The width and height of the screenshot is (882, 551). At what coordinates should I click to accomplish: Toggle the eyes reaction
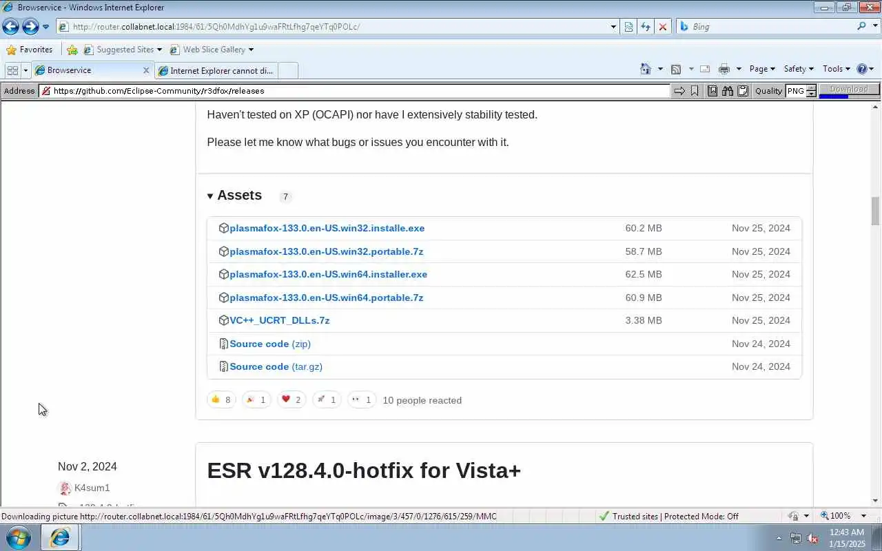[361, 400]
